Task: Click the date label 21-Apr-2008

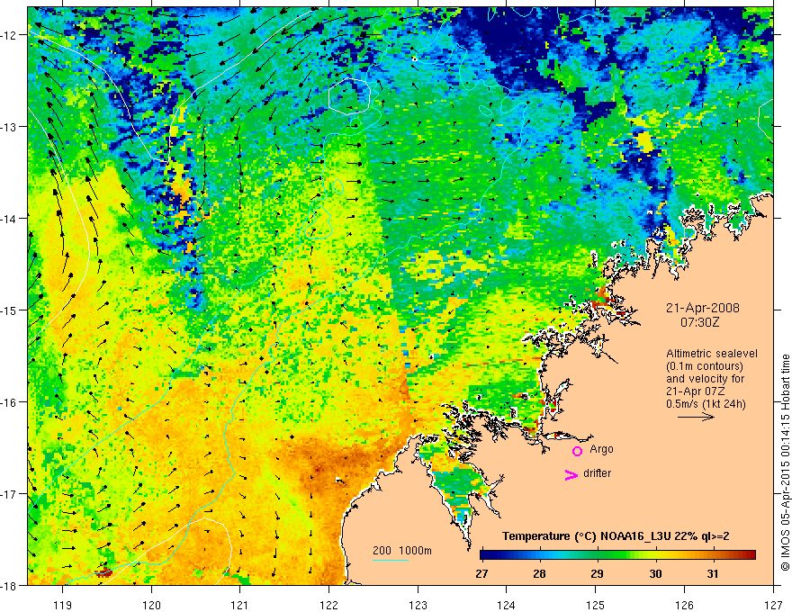Action: click(703, 308)
